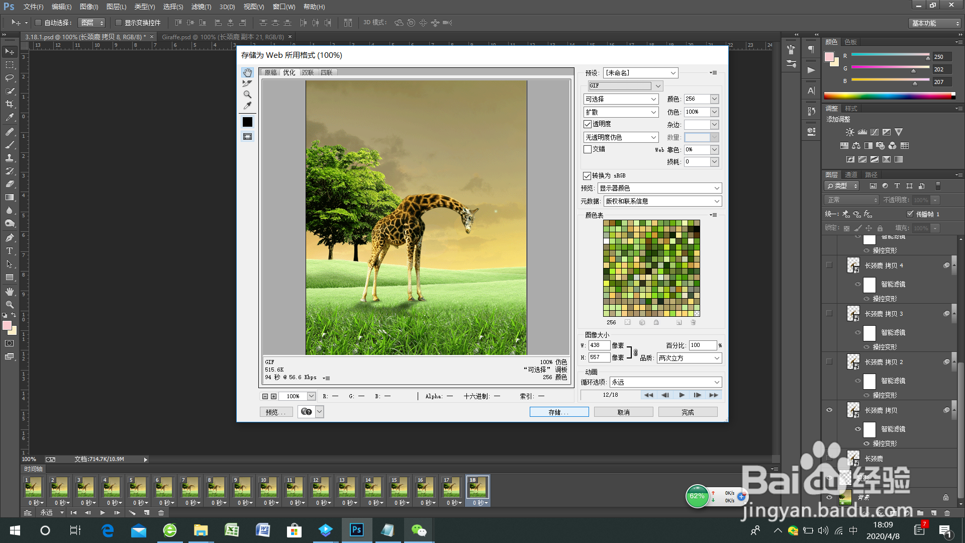Open Photoshop from the Windows taskbar
Screen dimensions: 965x543
click(x=356, y=530)
